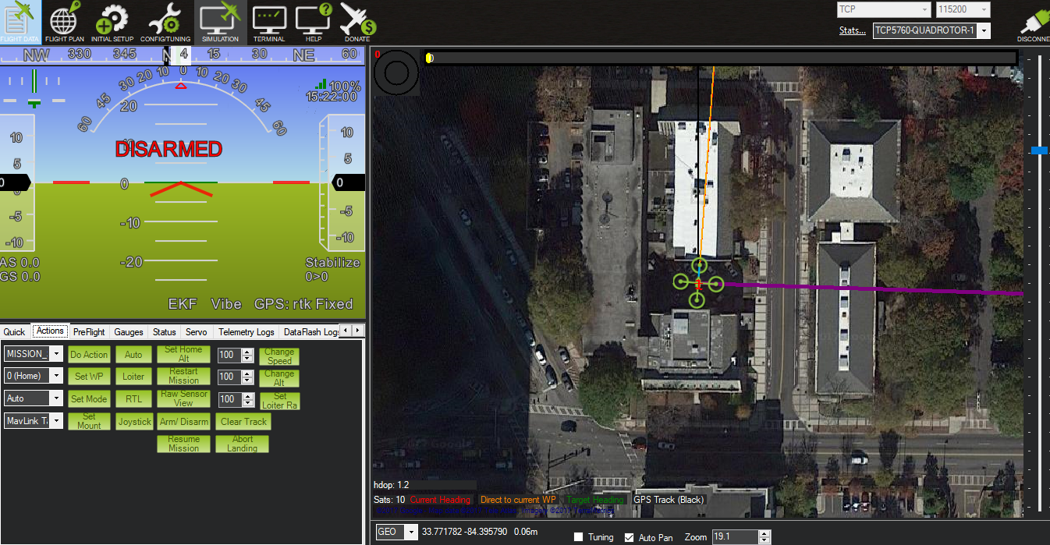Viewport: 1050px width, 545px height.
Task: Switch to the Telemetry Logs tab
Action: (x=246, y=331)
